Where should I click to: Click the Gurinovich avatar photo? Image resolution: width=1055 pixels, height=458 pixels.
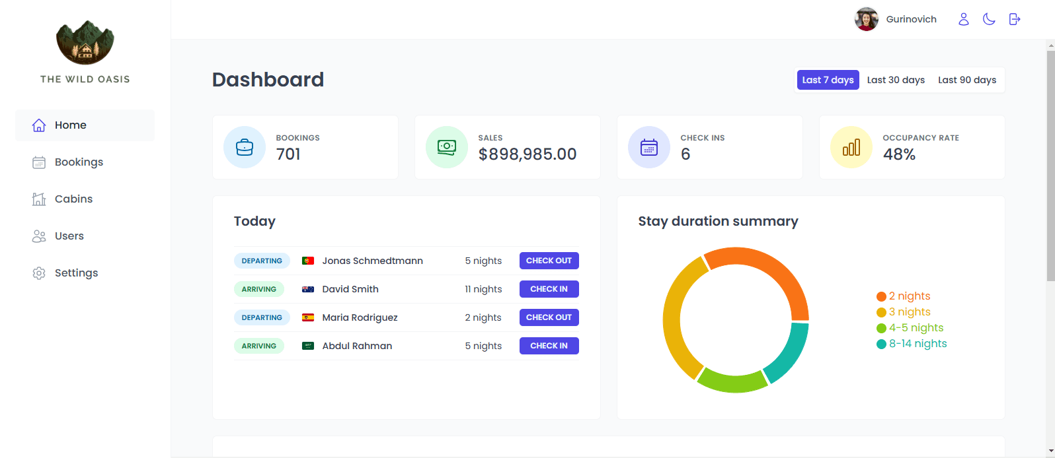[867, 19]
